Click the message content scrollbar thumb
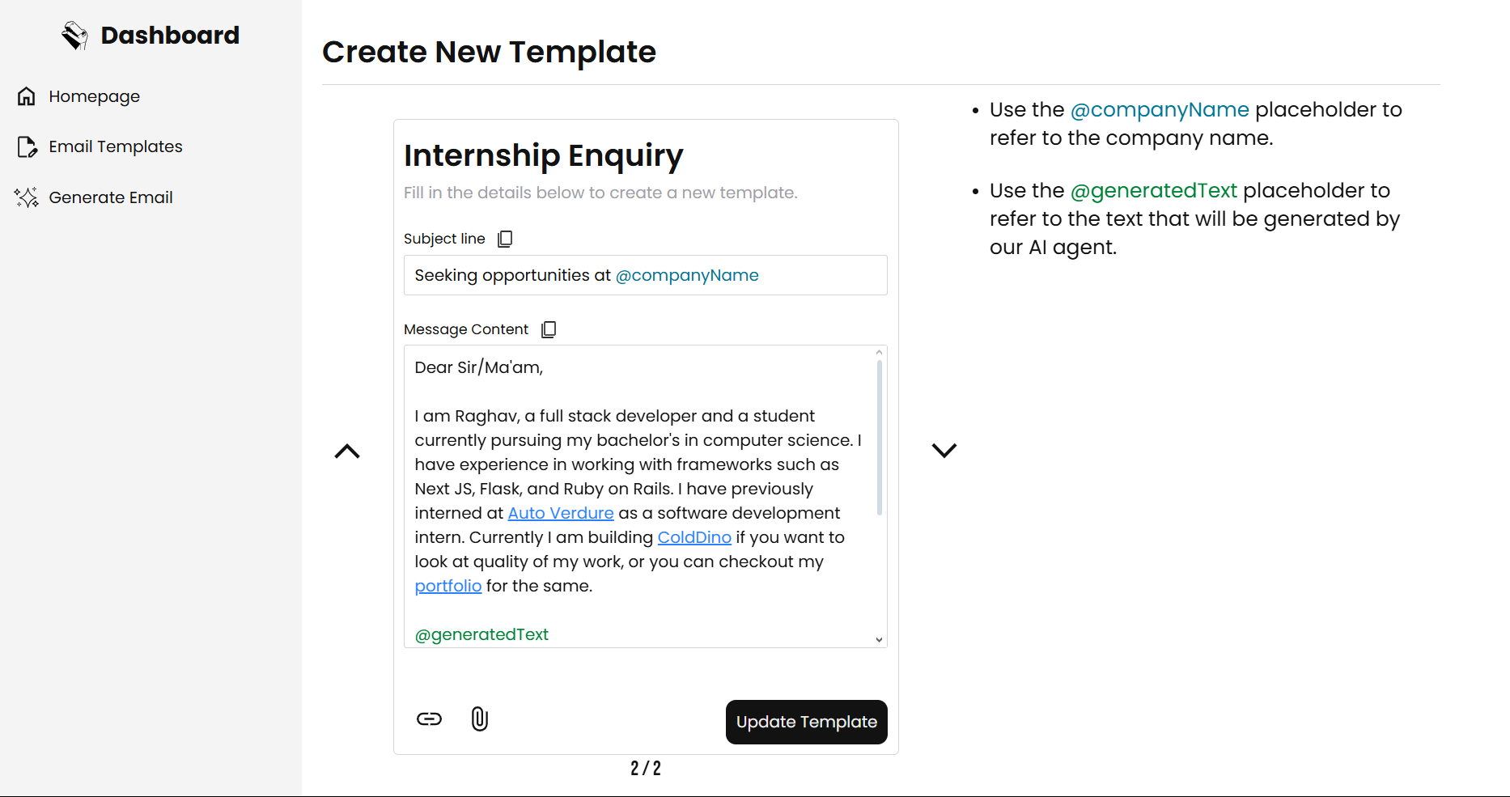The width and height of the screenshot is (1510, 797). click(x=879, y=437)
